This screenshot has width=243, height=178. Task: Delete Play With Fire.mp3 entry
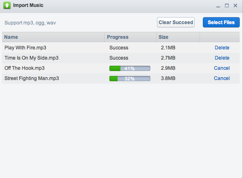(x=222, y=48)
